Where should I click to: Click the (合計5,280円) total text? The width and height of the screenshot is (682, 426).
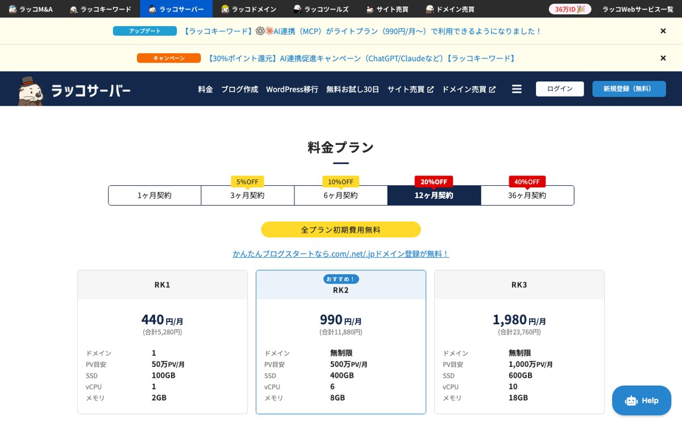point(163,332)
